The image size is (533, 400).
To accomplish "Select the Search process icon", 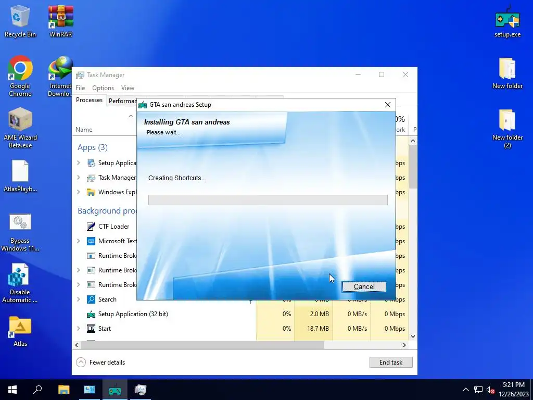I will click(91, 299).
